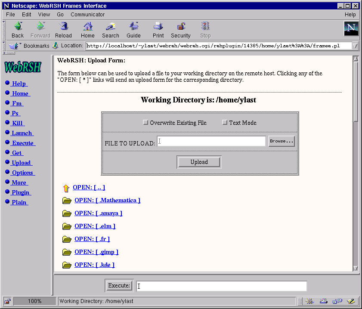
Task: Click the 100% progress indicator in status bar
Action: pyautogui.click(x=34, y=301)
